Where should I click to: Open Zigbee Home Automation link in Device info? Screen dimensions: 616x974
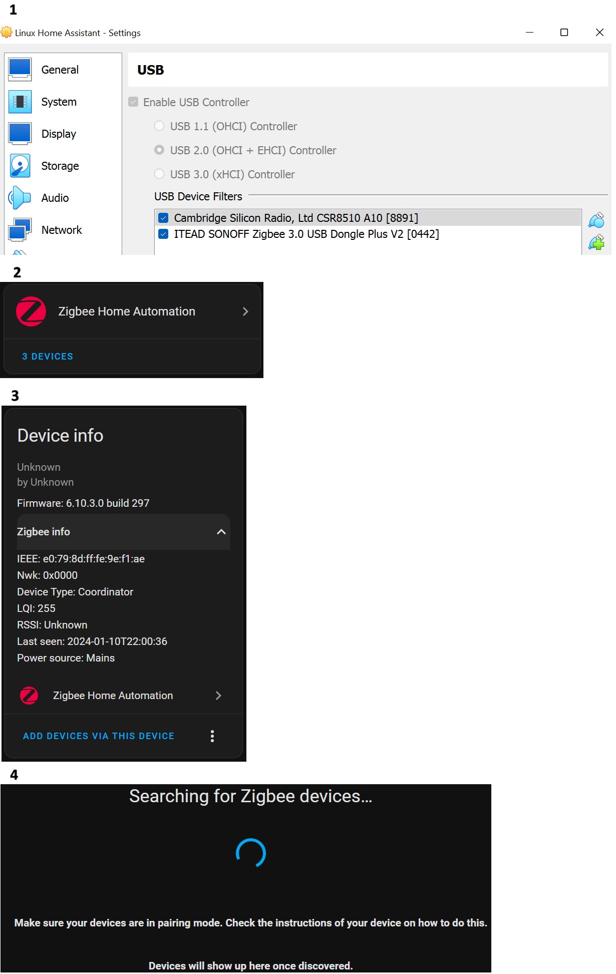click(113, 696)
